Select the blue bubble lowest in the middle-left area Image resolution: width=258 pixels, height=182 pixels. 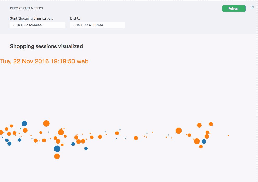tap(86, 148)
